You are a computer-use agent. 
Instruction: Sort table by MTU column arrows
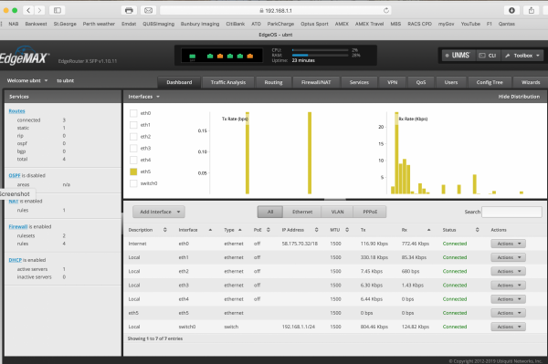pos(347,230)
